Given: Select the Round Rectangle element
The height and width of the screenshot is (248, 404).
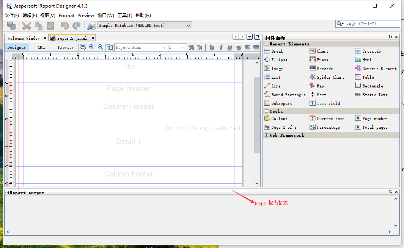Looking at the screenshot, I should pos(285,95).
